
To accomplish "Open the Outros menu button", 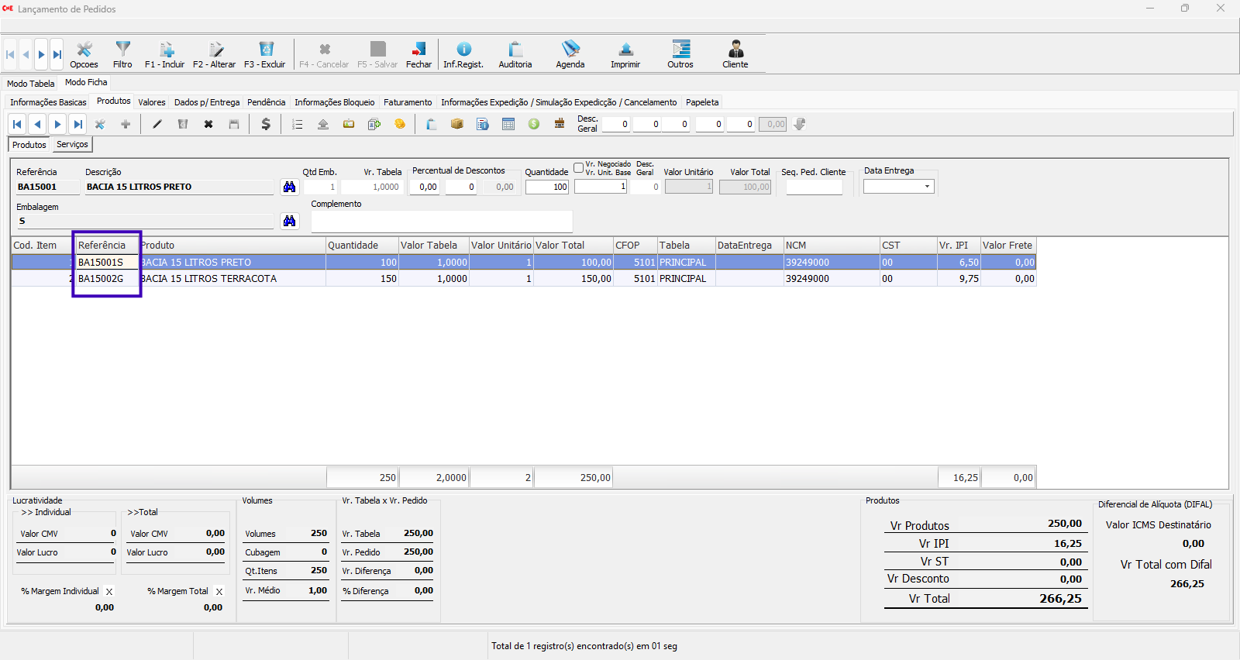I will (x=680, y=54).
